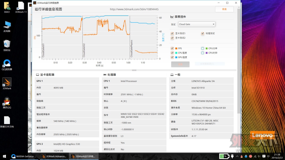
Task: Select 'CDCN25WW 09/04/2015' BIOS value
Action: tap(205, 101)
